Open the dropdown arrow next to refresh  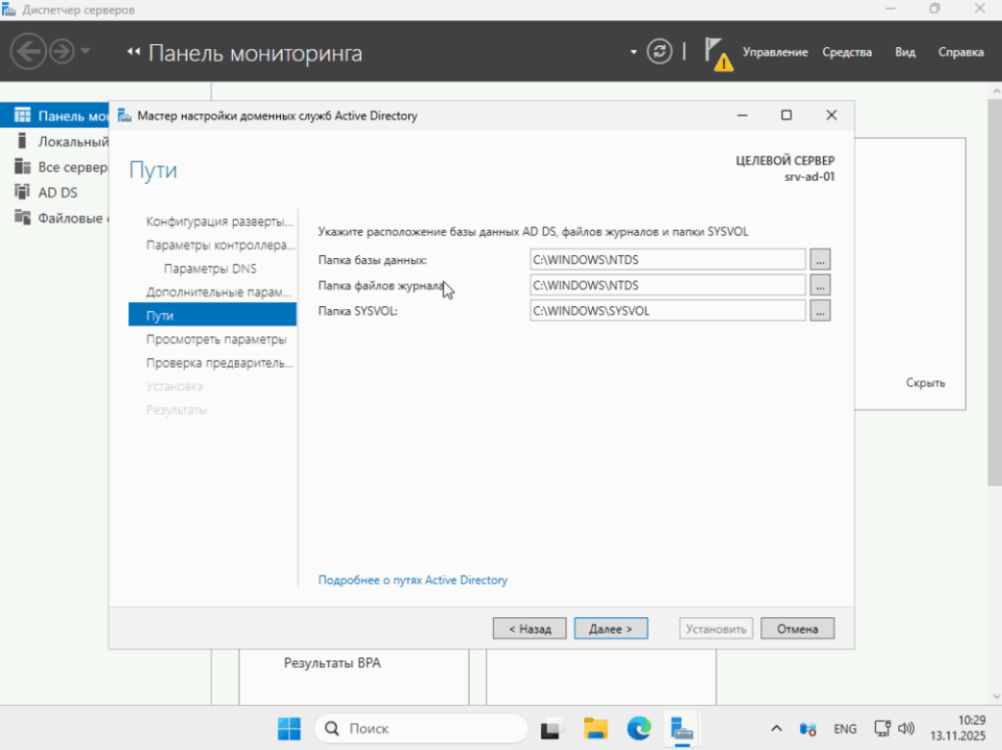(x=632, y=51)
